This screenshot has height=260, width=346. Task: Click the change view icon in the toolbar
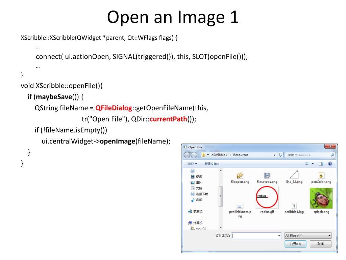click(x=307, y=164)
